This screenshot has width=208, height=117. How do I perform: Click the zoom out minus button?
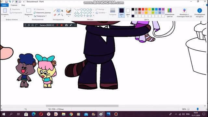pyautogui.click(x=188, y=109)
